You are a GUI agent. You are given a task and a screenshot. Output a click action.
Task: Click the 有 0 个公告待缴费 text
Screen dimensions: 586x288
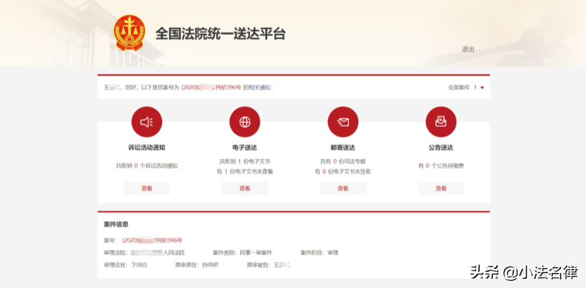point(441,166)
